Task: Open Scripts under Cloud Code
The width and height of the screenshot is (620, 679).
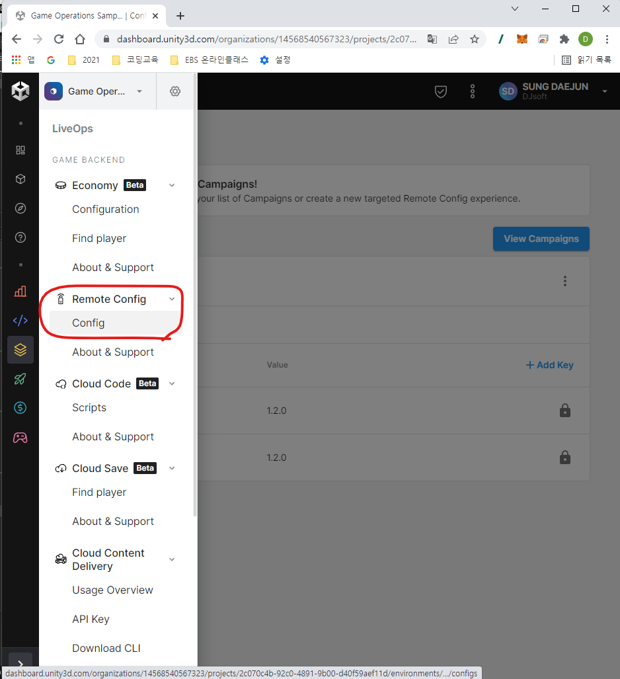Action: tap(89, 407)
